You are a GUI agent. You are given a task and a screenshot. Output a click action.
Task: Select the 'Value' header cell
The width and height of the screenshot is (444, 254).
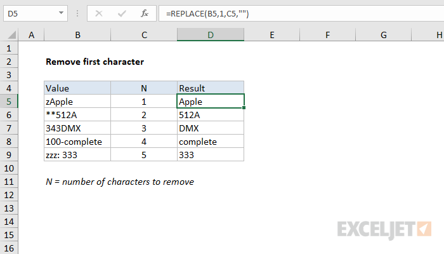click(77, 88)
